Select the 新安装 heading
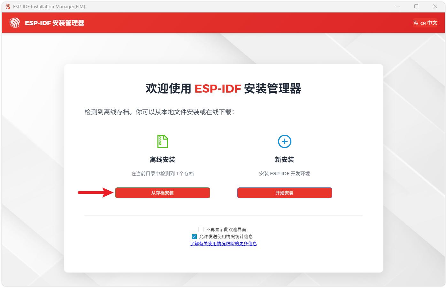This screenshot has height=288, width=447. 284,160
